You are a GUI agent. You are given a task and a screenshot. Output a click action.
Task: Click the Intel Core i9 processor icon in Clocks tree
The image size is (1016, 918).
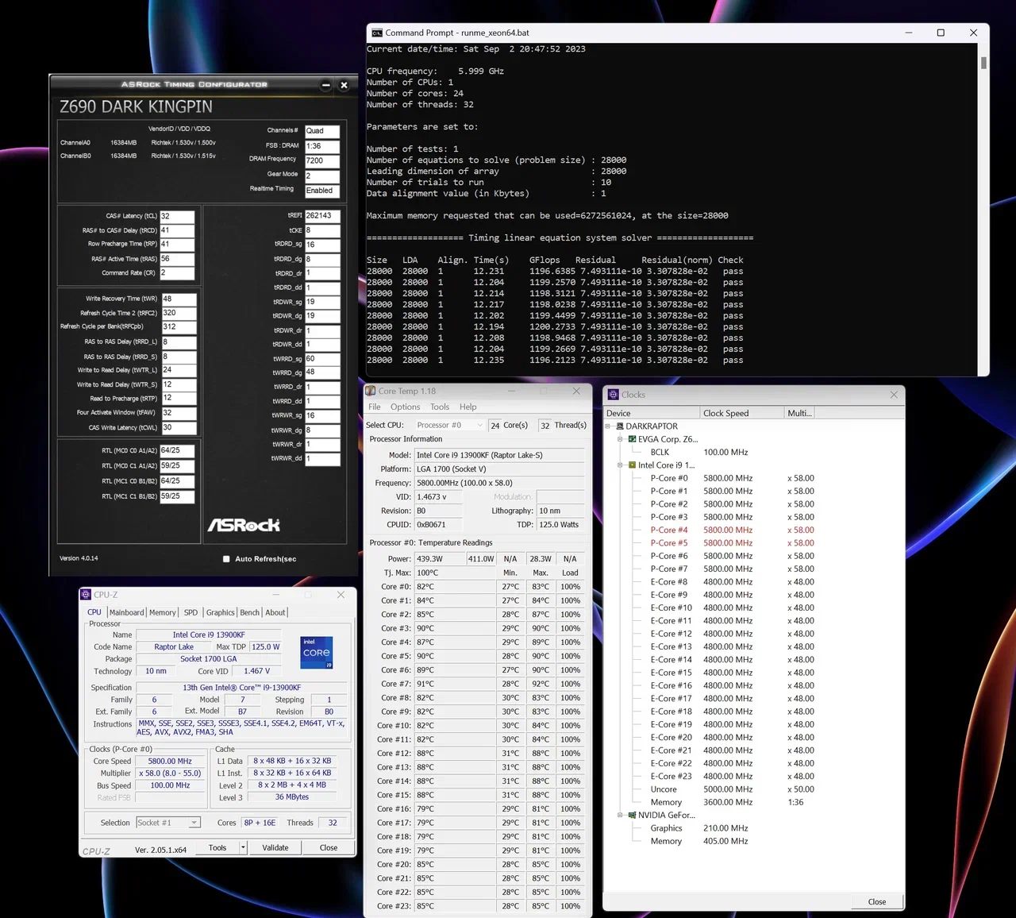tap(632, 465)
